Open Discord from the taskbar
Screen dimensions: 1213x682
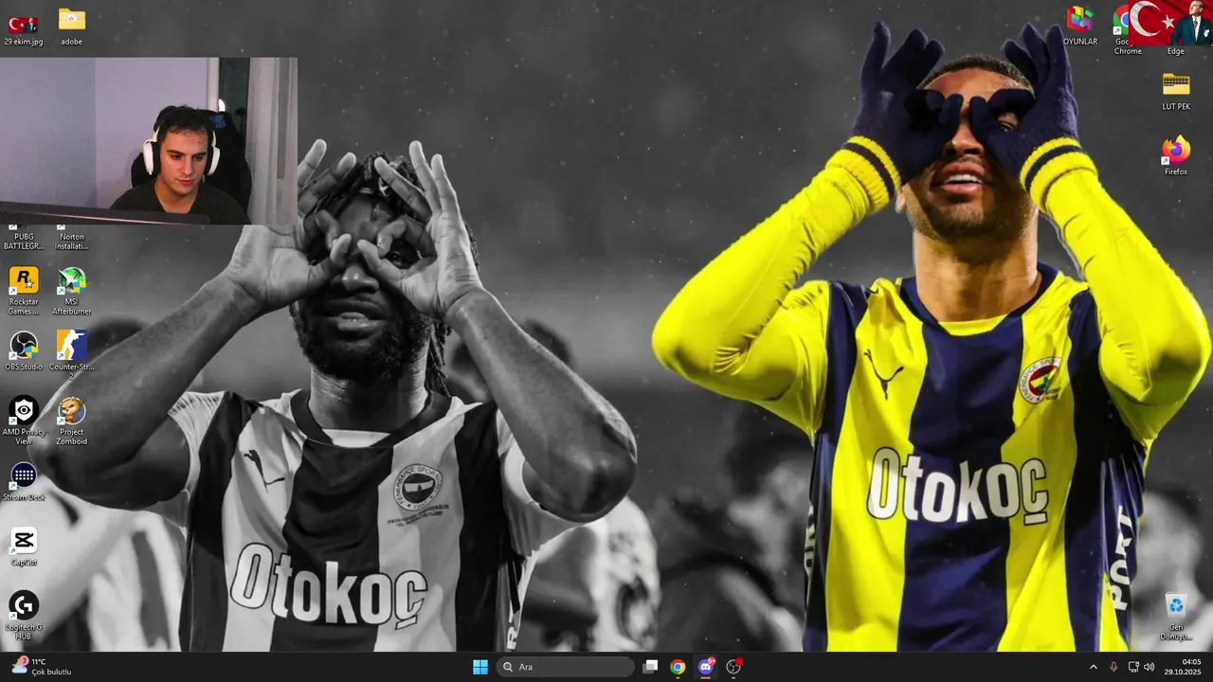706,667
